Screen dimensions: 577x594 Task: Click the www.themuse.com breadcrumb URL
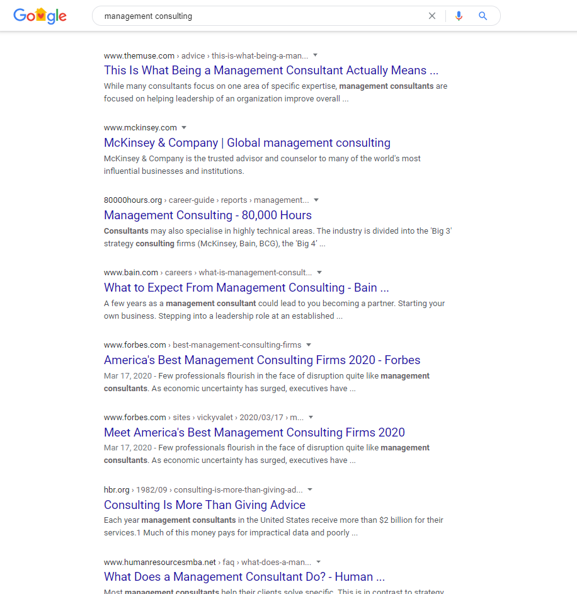point(206,55)
